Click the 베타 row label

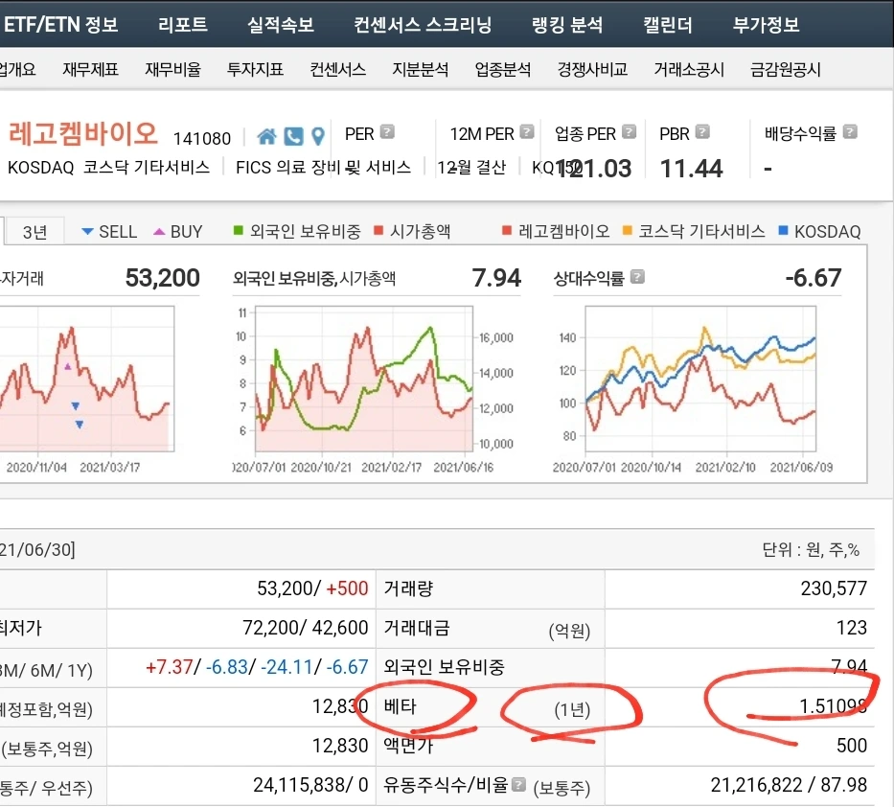tap(400, 706)
